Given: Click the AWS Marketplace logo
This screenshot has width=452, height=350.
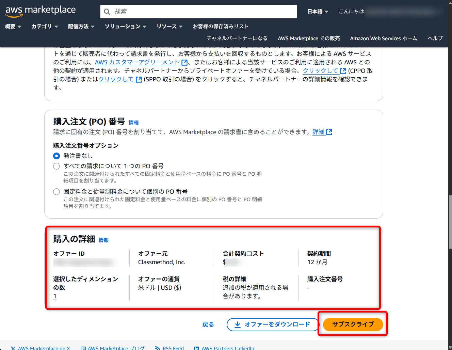Looking at the screenshot, I should (41, 11).
